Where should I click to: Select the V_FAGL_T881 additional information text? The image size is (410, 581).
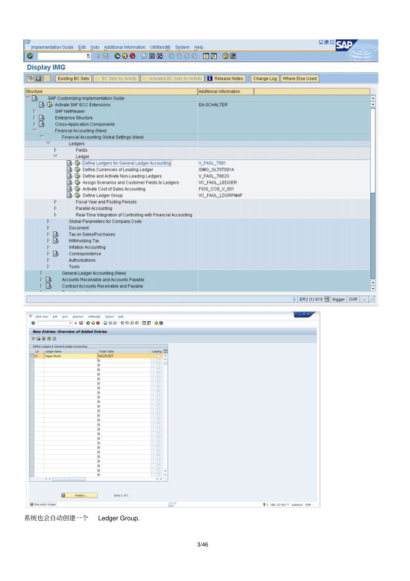click(x=212, y=163)
